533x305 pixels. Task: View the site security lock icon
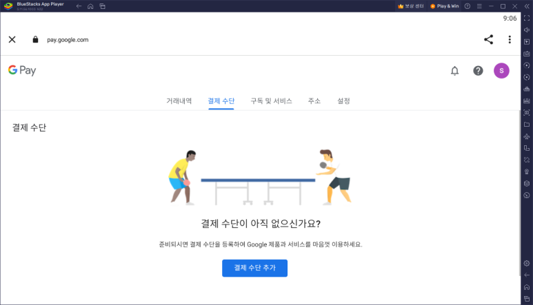point(35,40)
